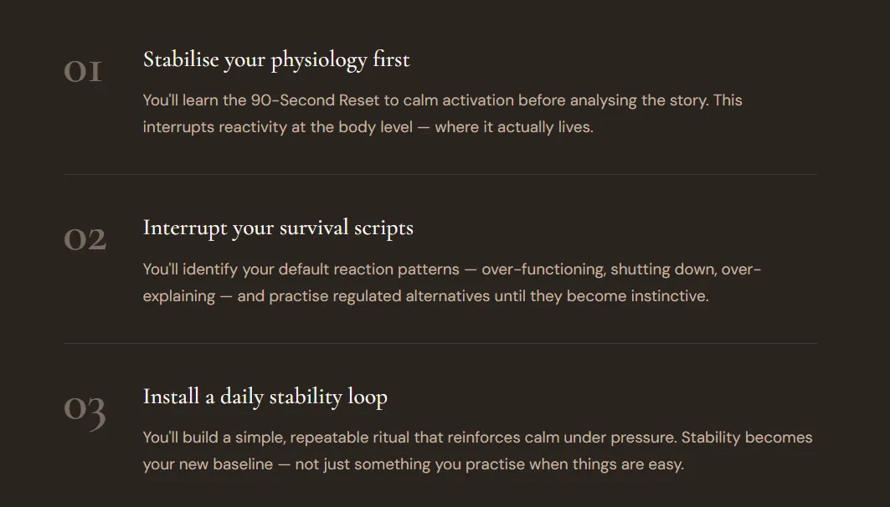The image size is (890, 507).
Task: Click the term "over-functioning"
Action: (x=543, y=269)
